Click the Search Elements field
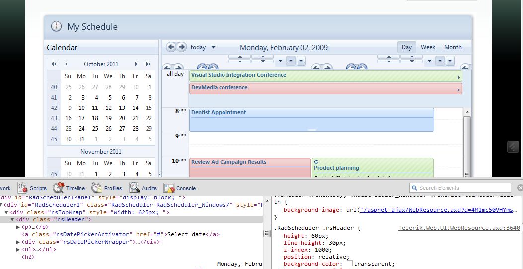Screen dimensions: 523x269 coord(460,188)
